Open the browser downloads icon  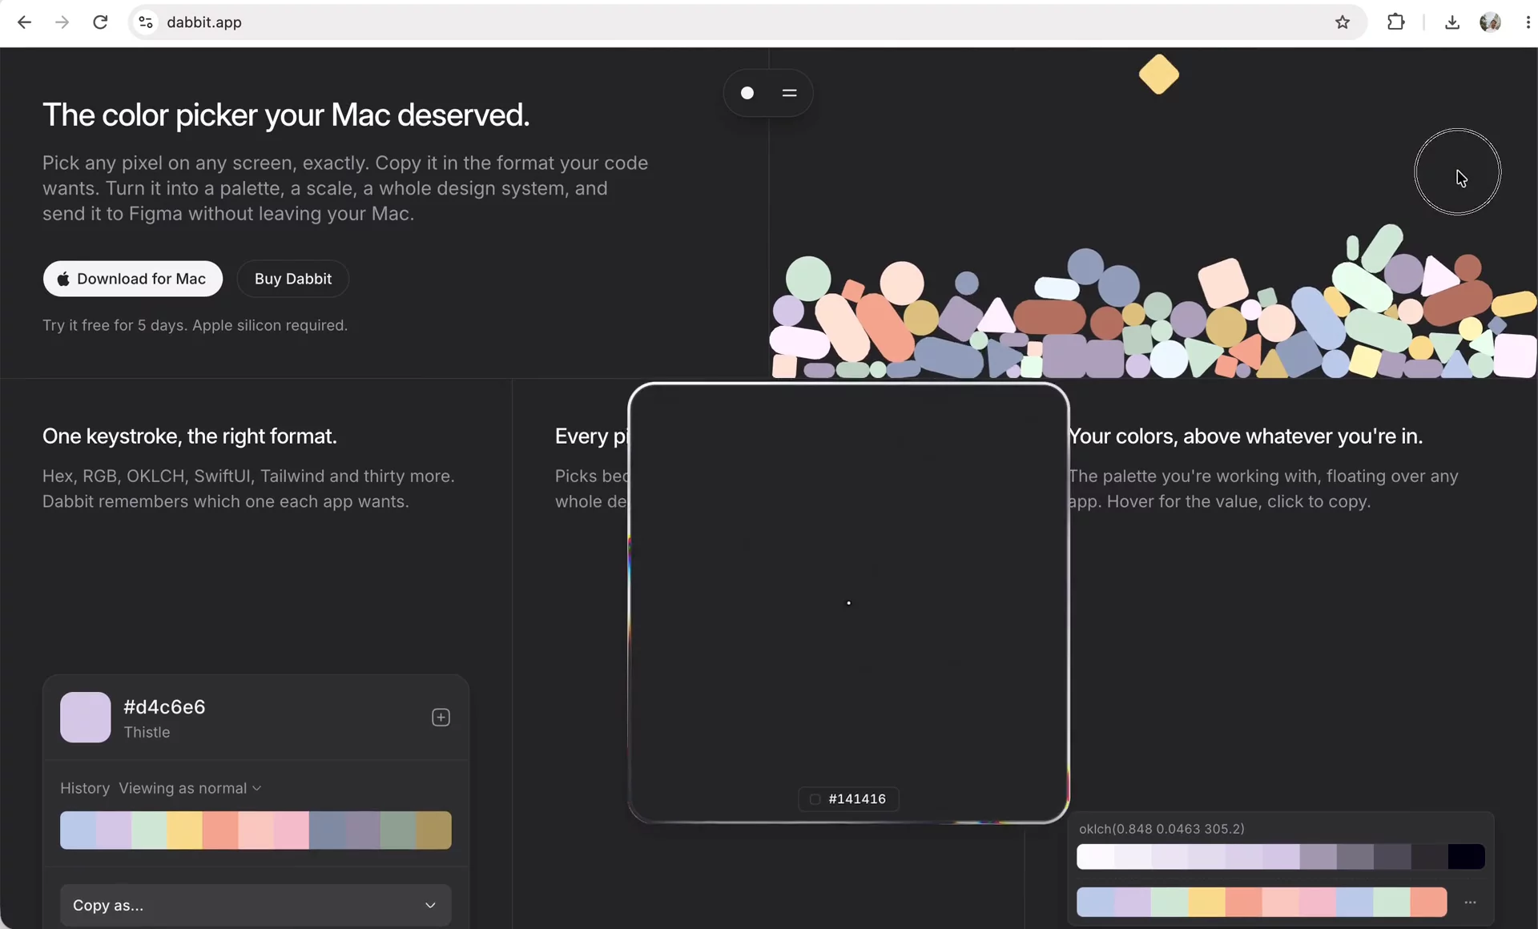coord(1451,22)
